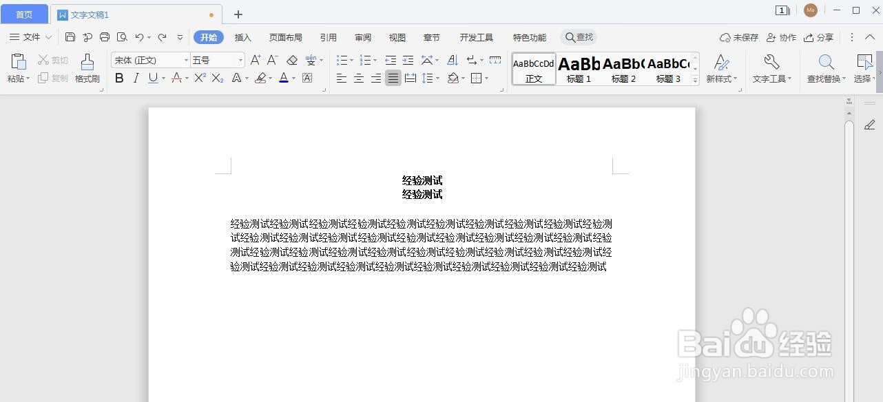
Task: Apply the 标题 1 style
Action: click(x=579, y=69)
